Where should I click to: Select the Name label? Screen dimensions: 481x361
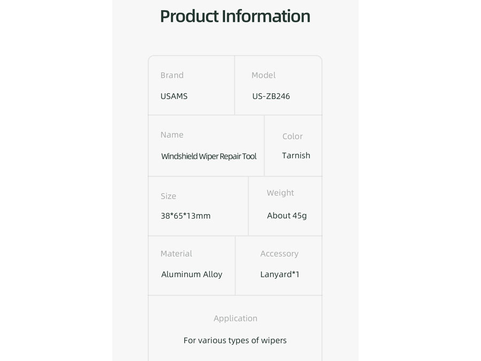172,135
